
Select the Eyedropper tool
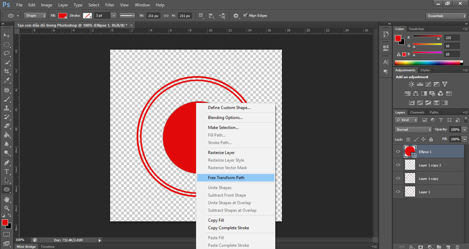[x=6, y=80]
